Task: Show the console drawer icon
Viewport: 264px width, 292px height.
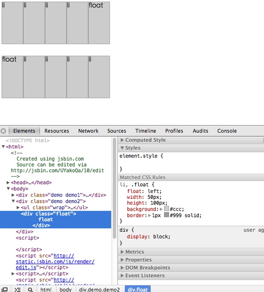Action: point(17,289)
